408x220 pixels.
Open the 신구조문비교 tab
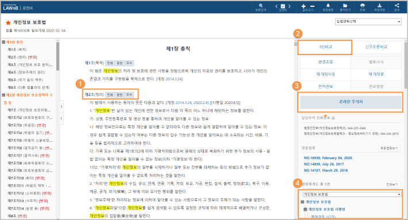tap(376, 47)
